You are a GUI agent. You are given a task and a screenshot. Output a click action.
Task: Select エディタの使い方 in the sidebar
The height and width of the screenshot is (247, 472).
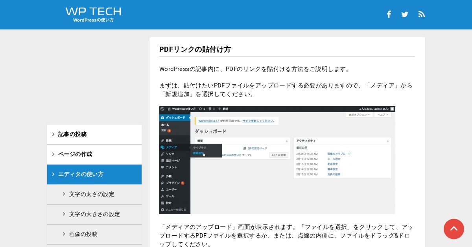94,174
